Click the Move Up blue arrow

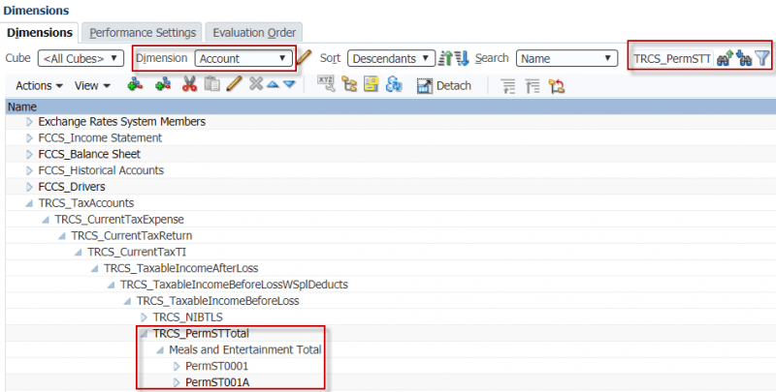point(273,85)
